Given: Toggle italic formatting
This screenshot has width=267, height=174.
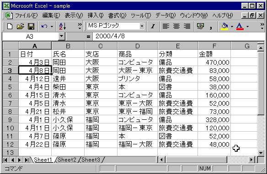Looking at the screenshot, I should point(153,26).
